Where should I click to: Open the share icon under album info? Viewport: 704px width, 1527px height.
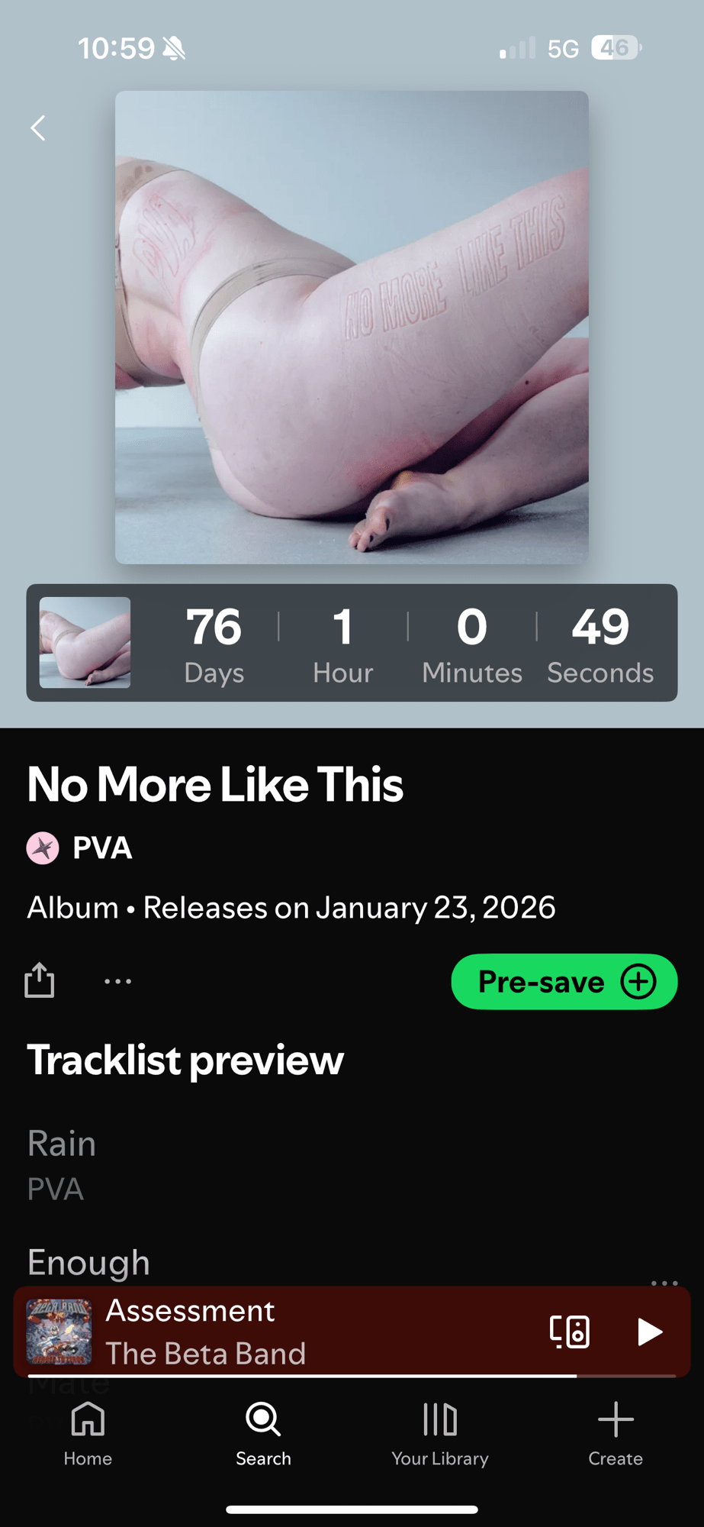40,980
